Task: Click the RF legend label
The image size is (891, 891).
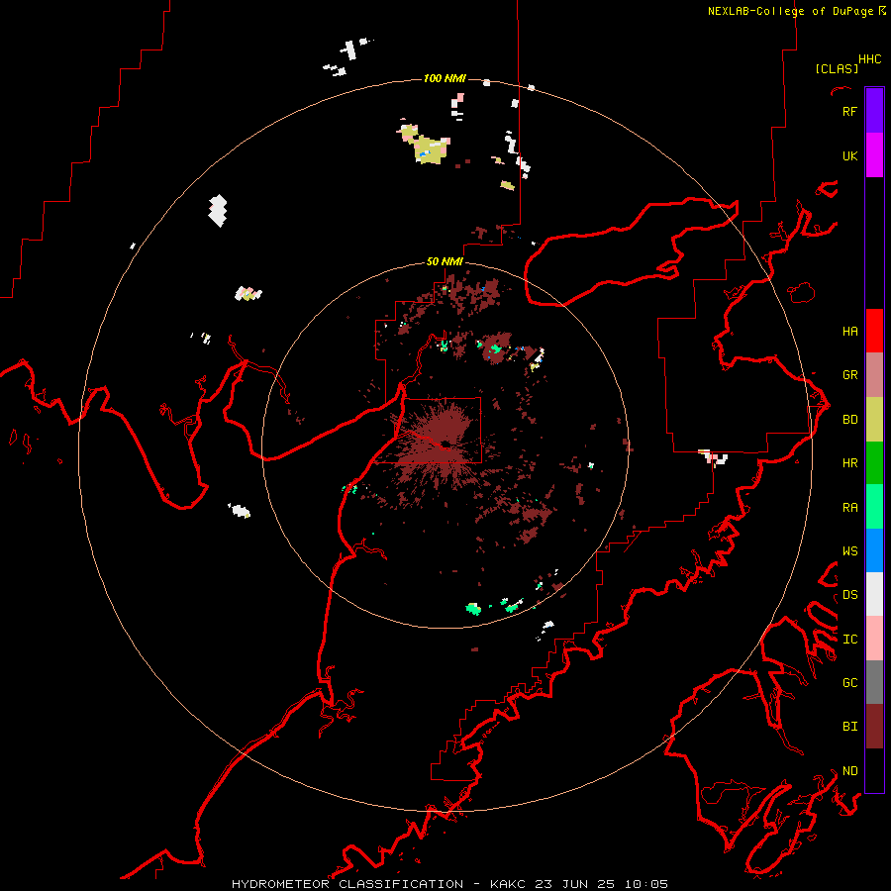Action: coord(850,111)
